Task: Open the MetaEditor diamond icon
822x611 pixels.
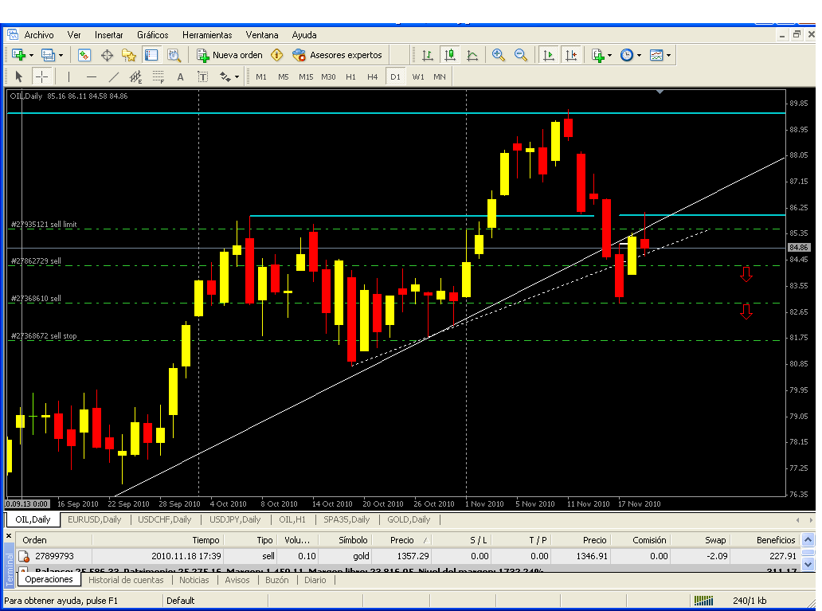Action: 277,55
